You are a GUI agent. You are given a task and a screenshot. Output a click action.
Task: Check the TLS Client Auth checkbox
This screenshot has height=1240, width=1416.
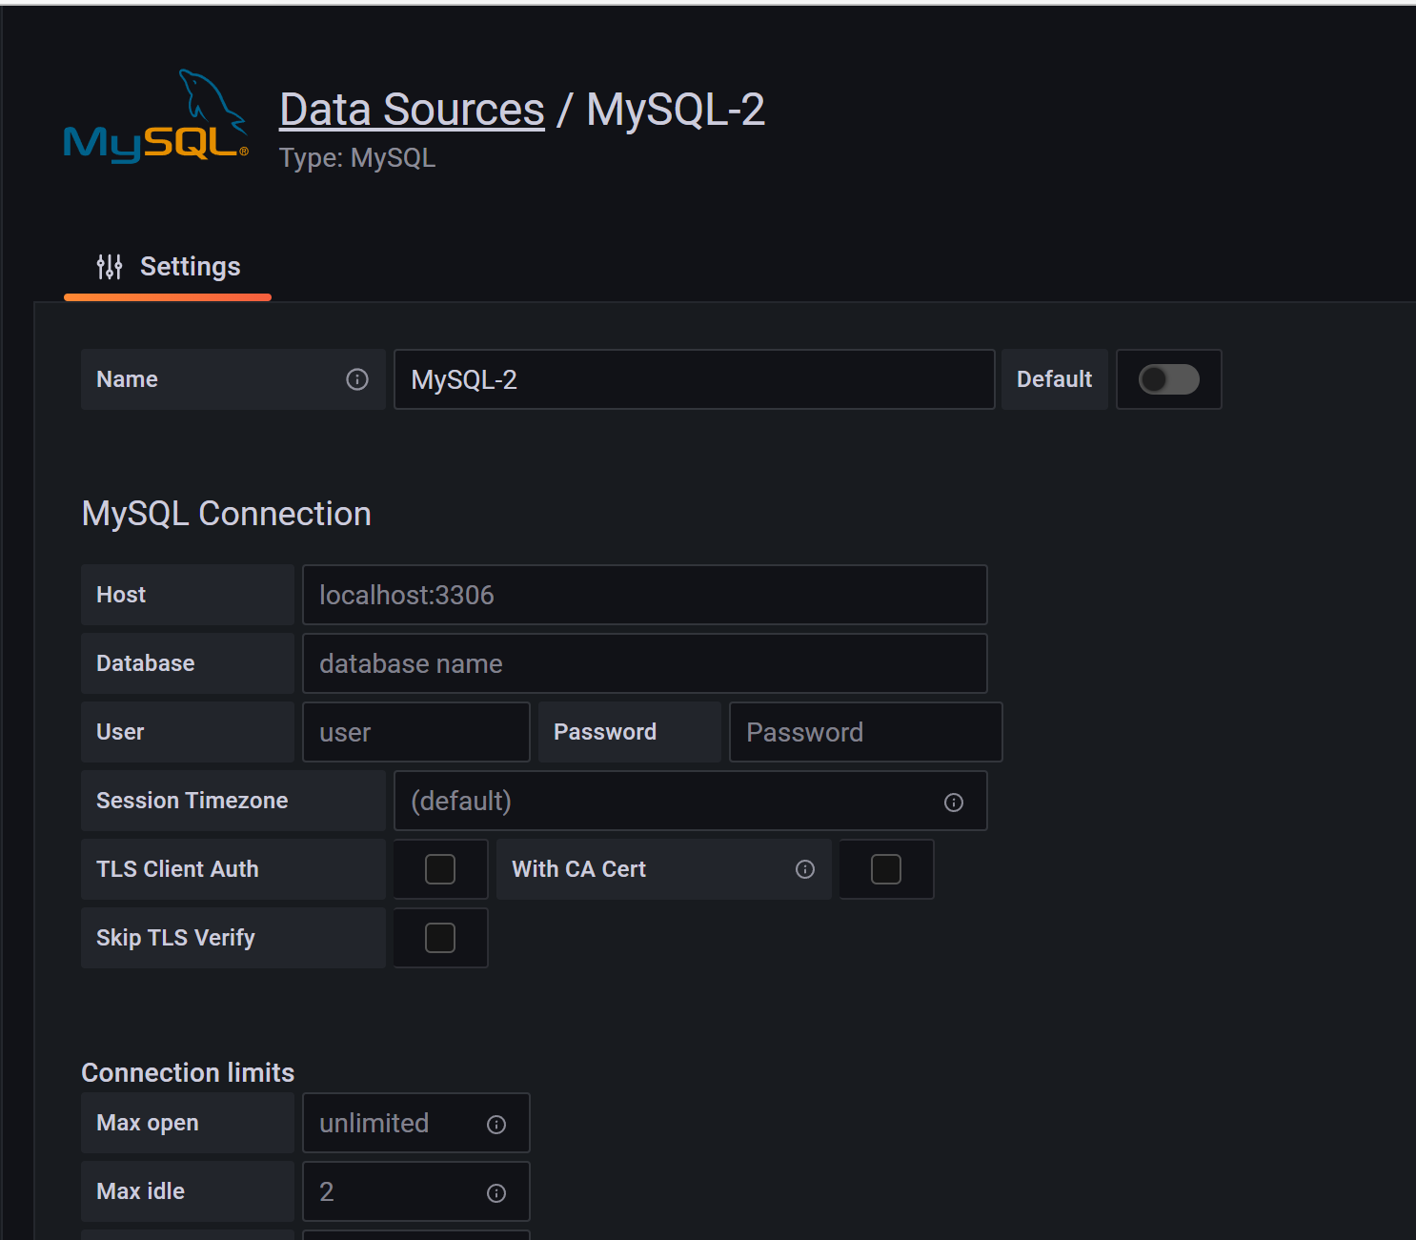(439, 869)
